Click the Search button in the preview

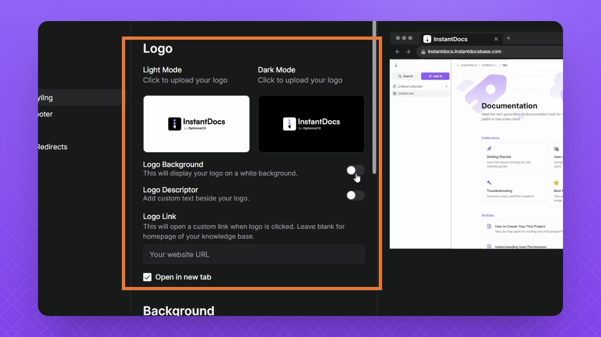pyautogui.click(x=406, y=76)
